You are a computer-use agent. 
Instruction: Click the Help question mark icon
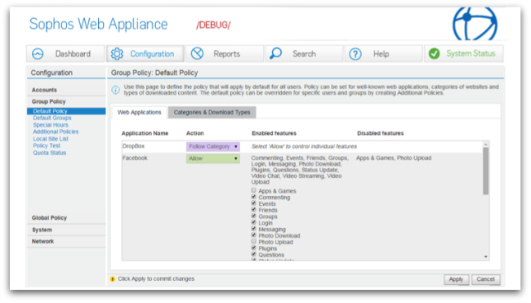click(x=355, y=54)
